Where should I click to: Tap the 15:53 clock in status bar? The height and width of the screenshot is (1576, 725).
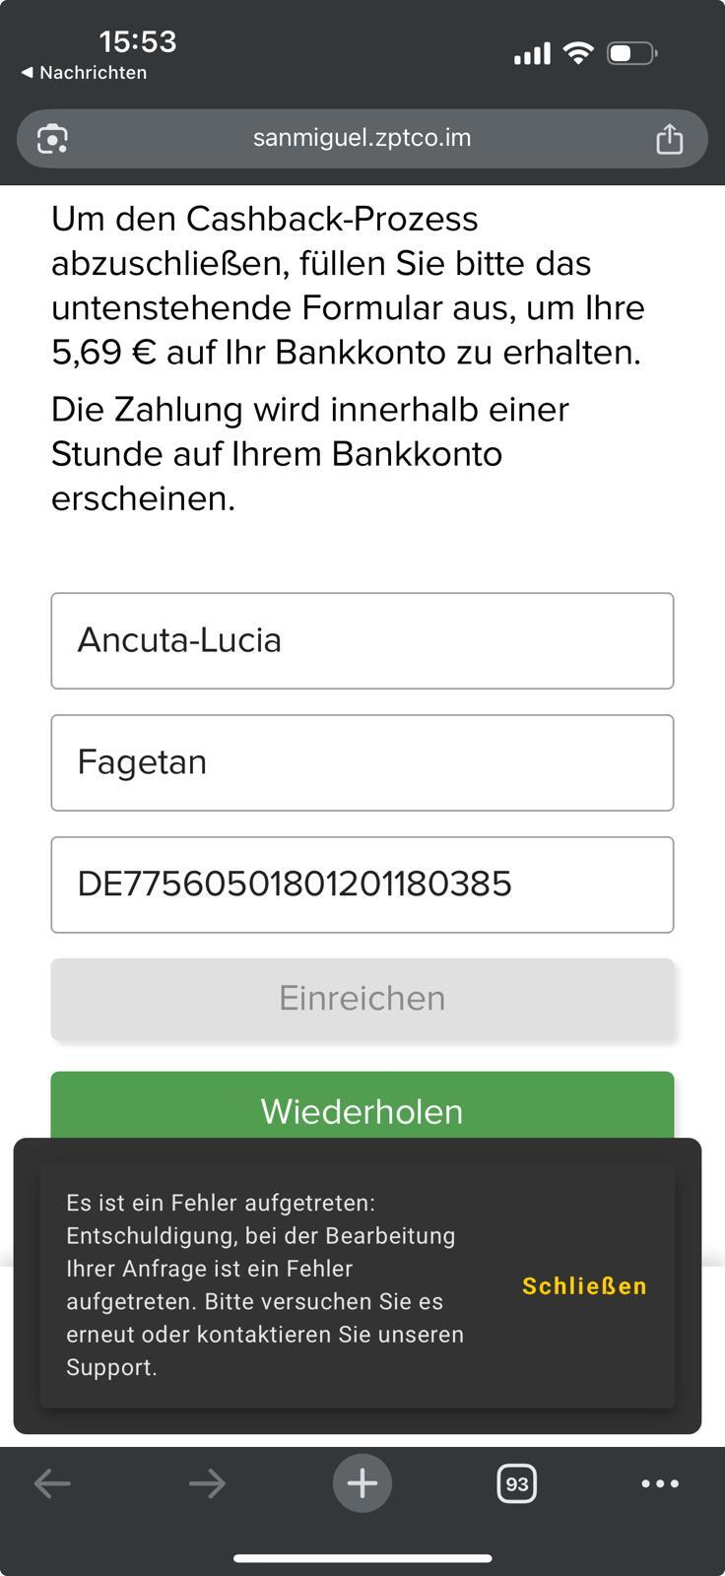point(138,41)
